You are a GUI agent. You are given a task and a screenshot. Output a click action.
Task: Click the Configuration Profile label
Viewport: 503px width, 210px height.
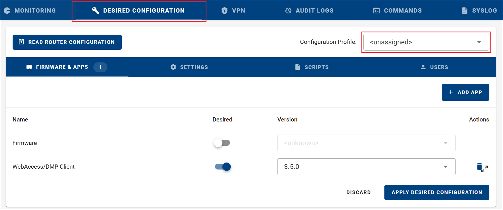click(x=328, y=42)
